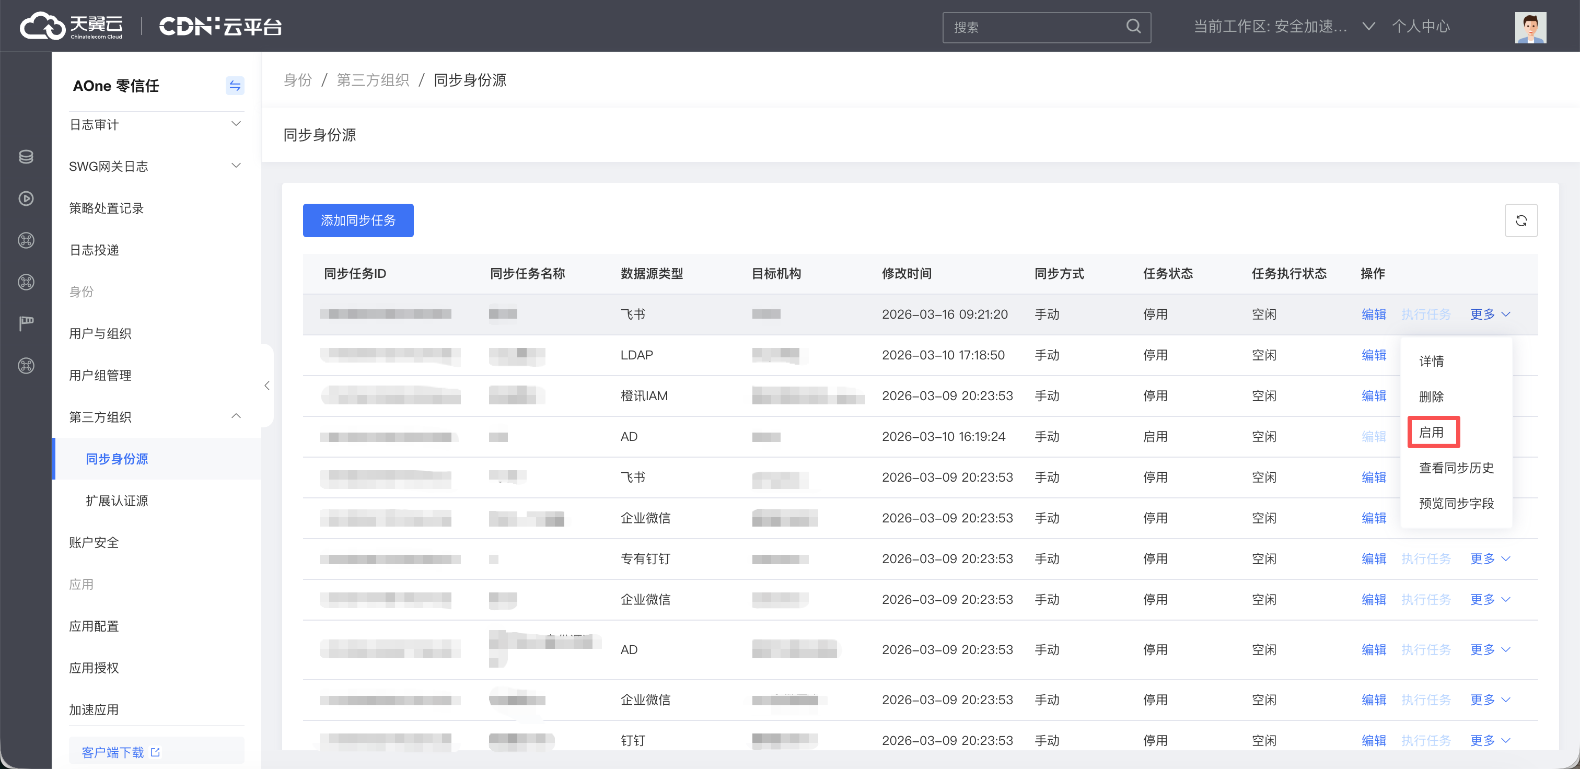Click the database icon in left rail
This screenshot has height=769, width=1580.
tap(26, 157)
